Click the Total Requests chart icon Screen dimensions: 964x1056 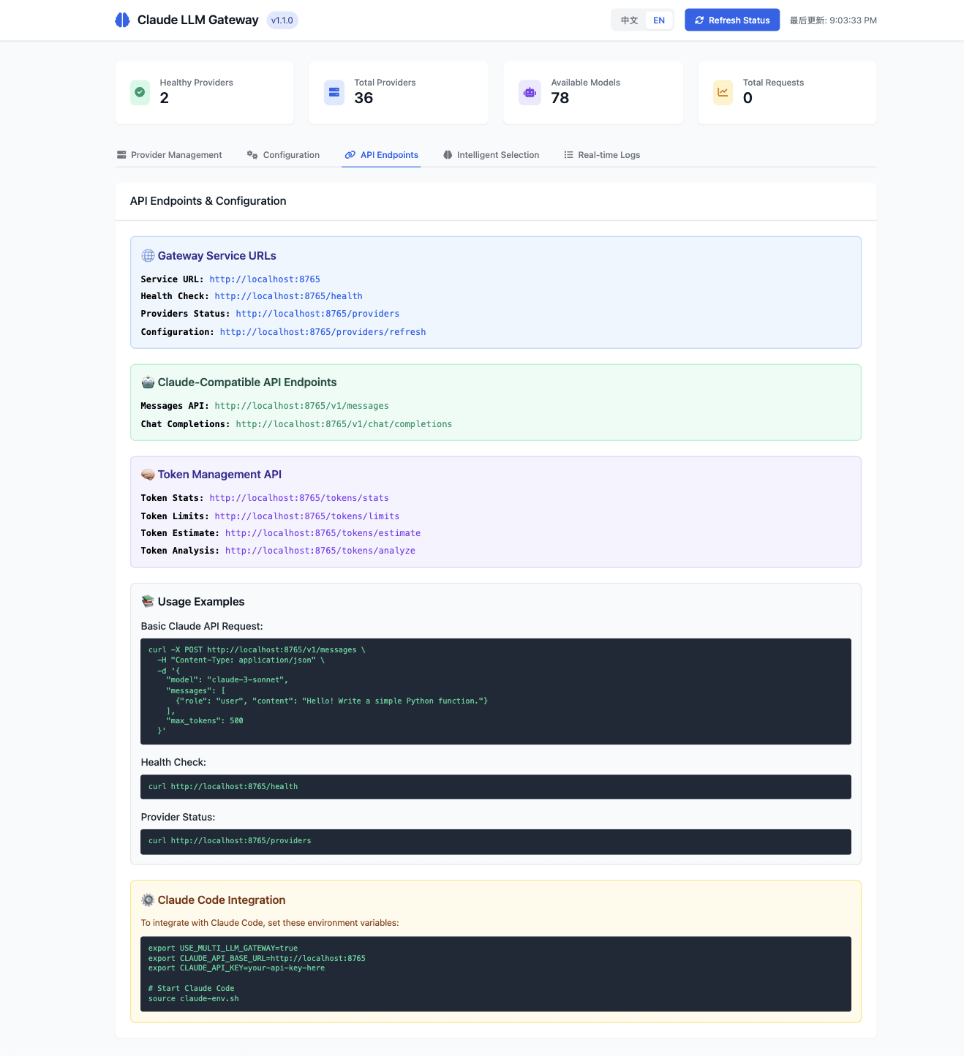tap(723, 92)
